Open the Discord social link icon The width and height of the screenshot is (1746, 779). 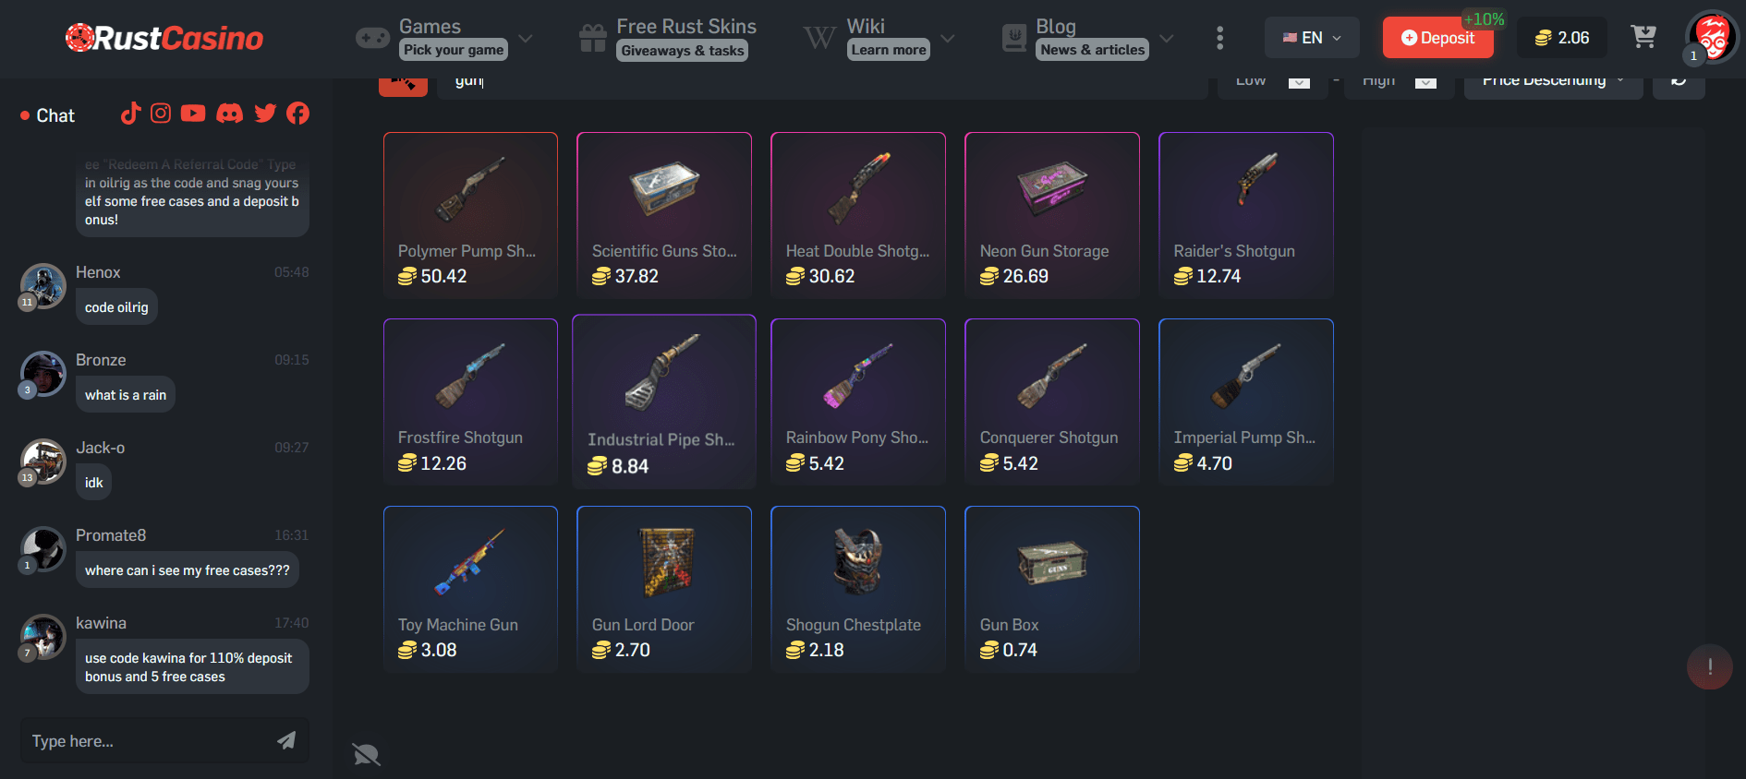point(229,114)
